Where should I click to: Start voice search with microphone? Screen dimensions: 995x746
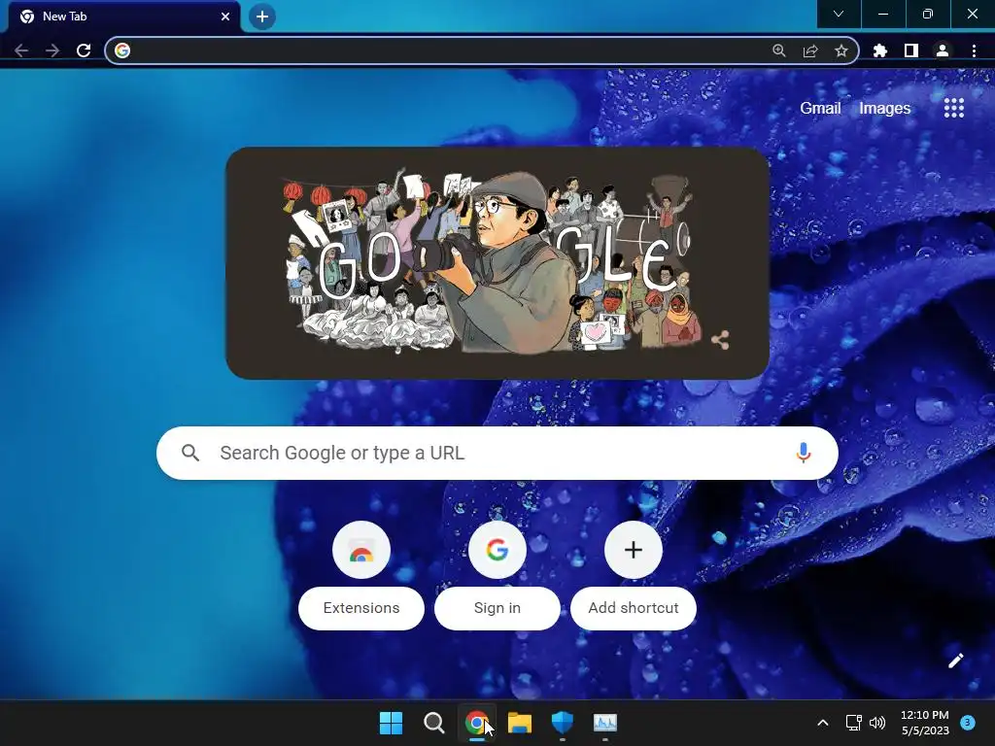[x=804, y=453]
